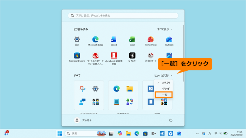
Task: Select カテゴリ view in the dropdown menu
Action: (x=163, y=83)
